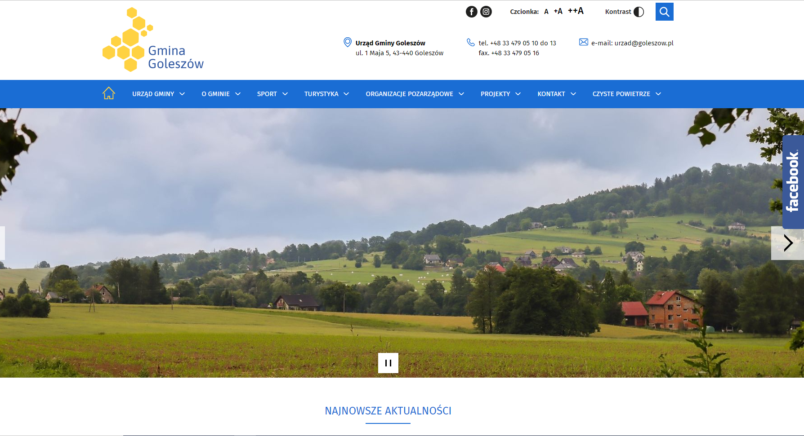Click the envelope e-mail icon

coord(584,42)
